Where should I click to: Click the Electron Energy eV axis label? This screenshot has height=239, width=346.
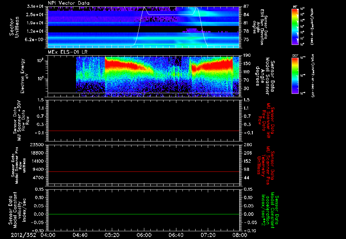point(25,76)
